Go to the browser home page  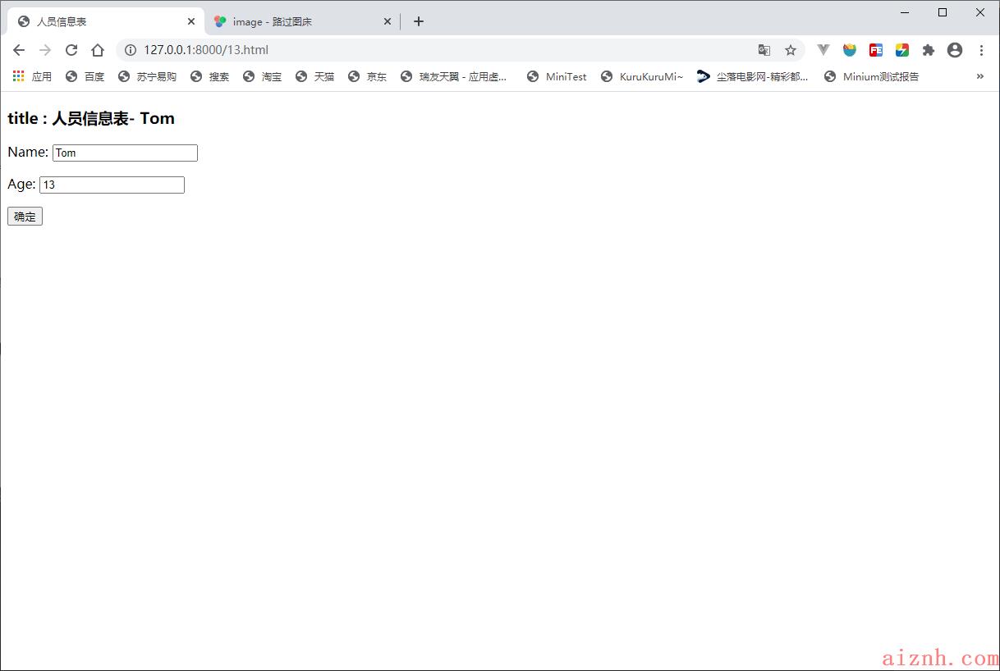pyautogui.click(x=98, y=50)
